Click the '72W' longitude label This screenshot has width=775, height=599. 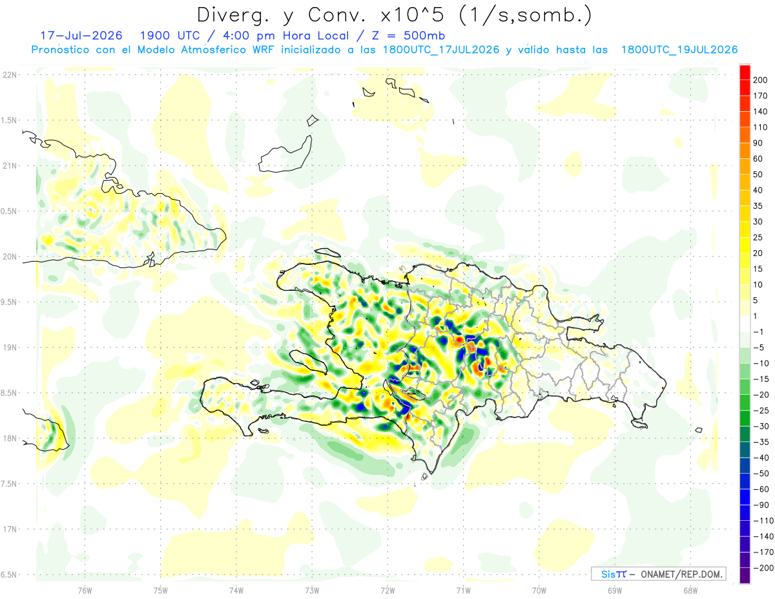387,590
